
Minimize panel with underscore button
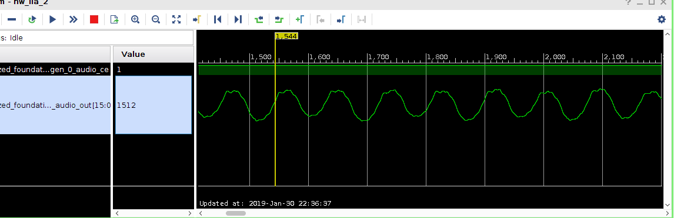click(x=640, y=2)
